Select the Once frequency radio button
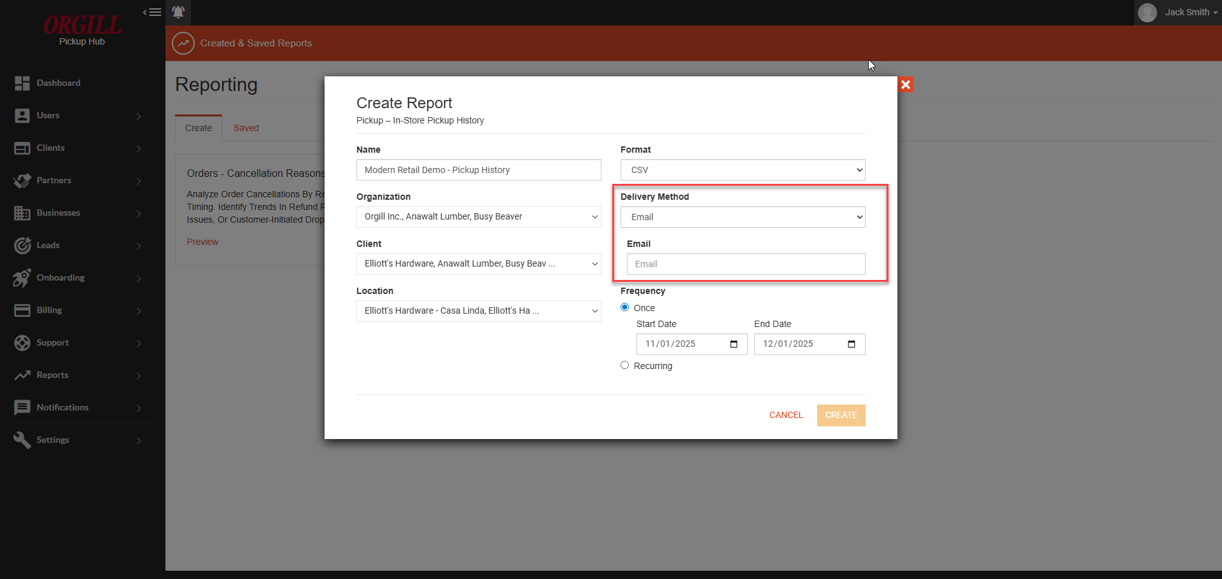1222x579 pixels. pos(625,307)
